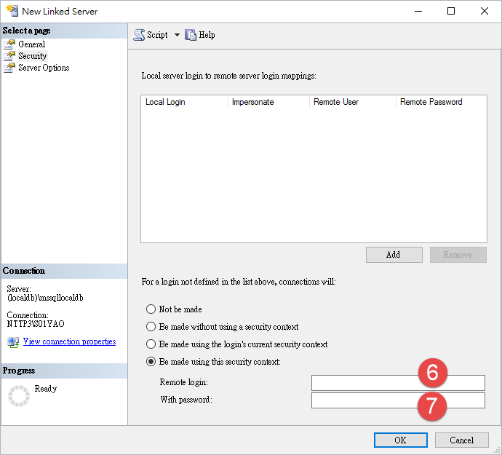Click the Help text label
The height and width of the screenshot is (455, 502).
(x=207, y=35)
